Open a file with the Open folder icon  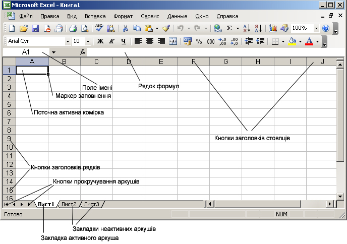pyautogui.click(x=24, y=28)
